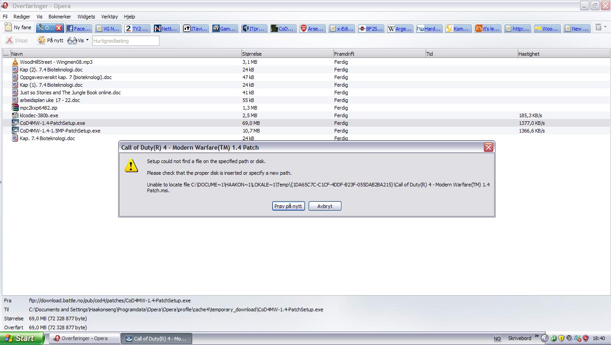Open the Vis menu in menu bar
Image resolution: width=611 pixels, height=345 pixels.
(40, 17)
